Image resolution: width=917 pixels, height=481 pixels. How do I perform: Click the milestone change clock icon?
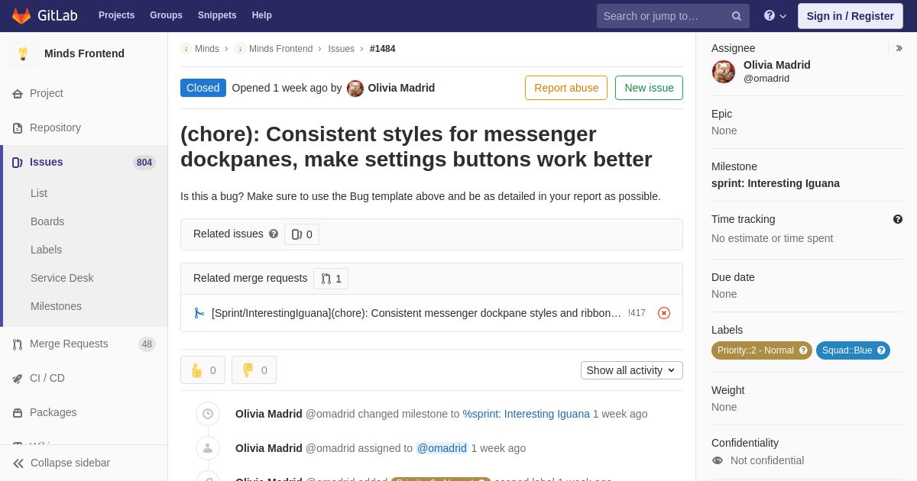pos(208,414)
